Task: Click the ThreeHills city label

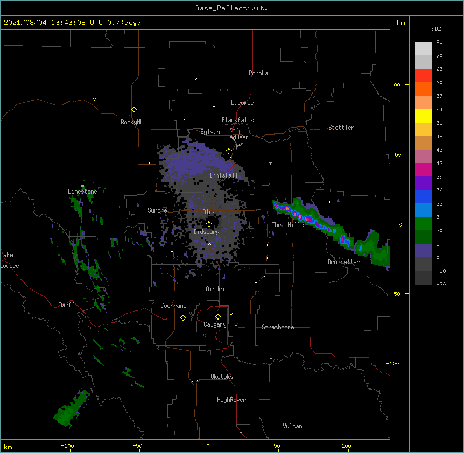Action: (x=287, y=225)
